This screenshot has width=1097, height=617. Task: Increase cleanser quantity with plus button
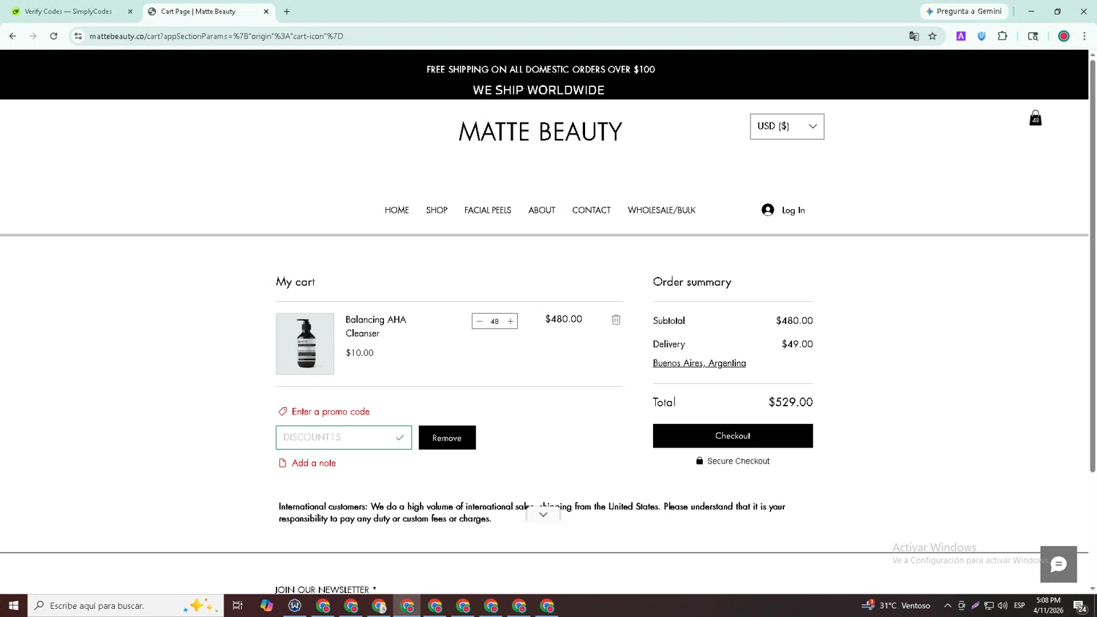click(510, 321)
